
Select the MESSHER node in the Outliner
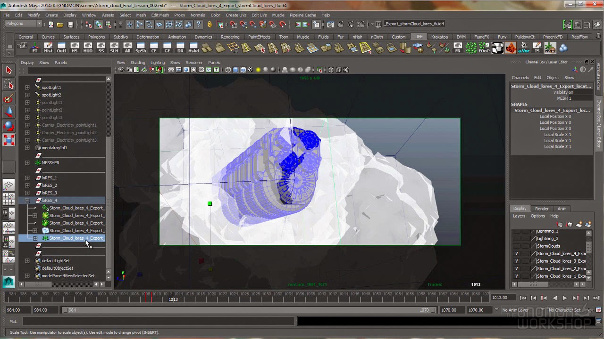[x=50, y=162]
